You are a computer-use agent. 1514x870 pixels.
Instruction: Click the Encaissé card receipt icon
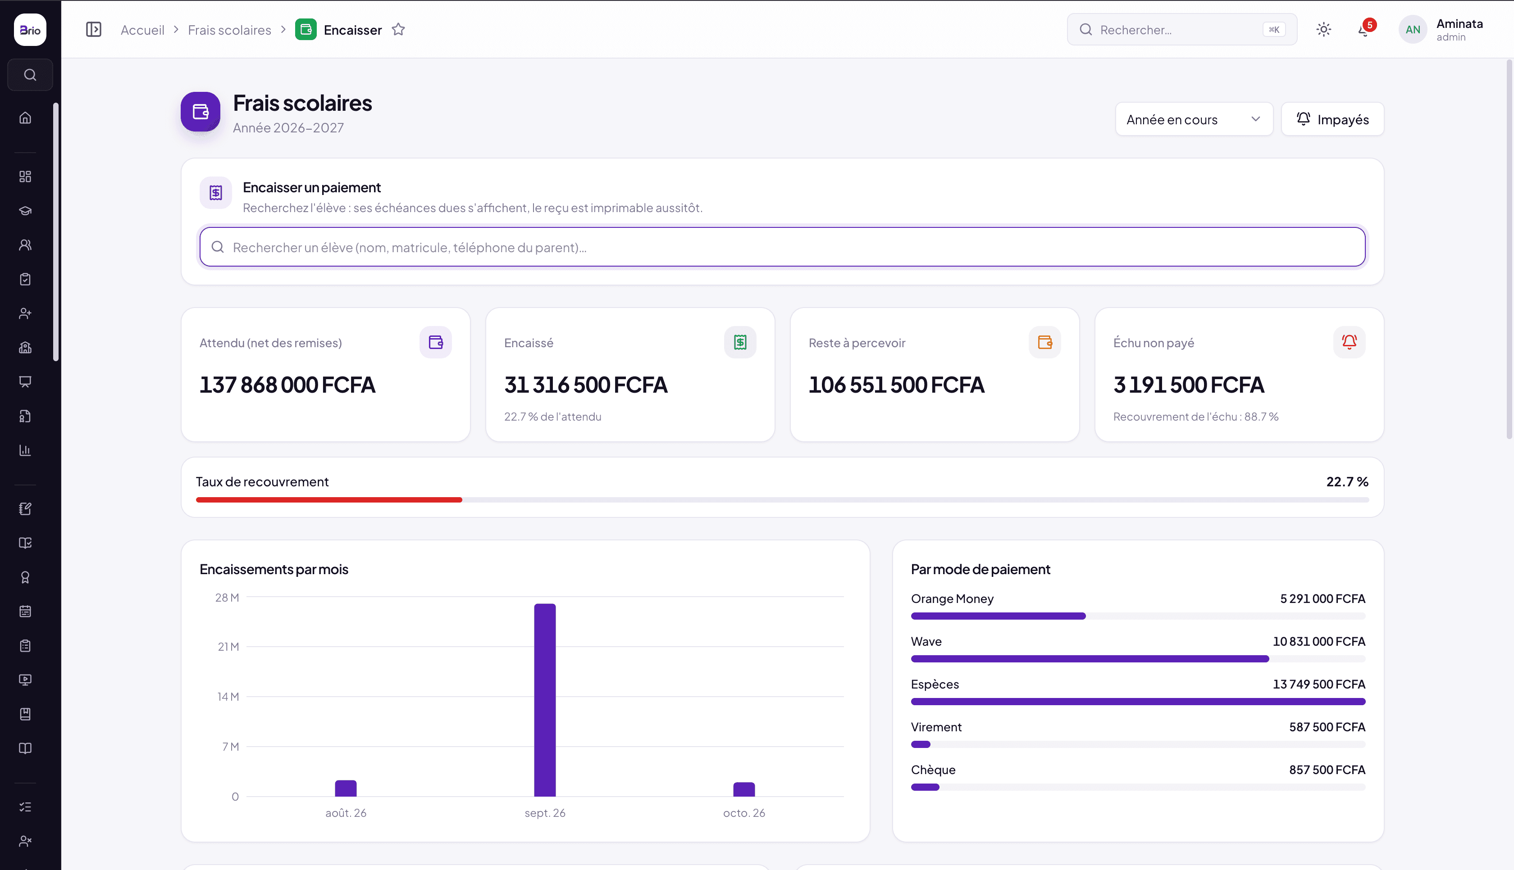pyautogui.click(x=740, y=342)
